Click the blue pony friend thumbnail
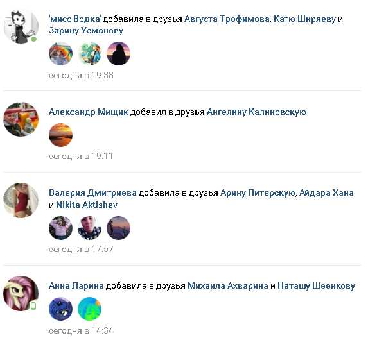 point(60,309)
